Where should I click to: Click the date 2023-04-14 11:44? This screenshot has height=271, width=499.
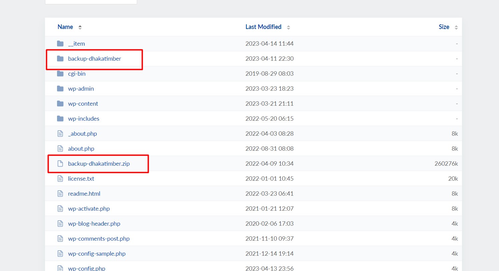[x=270, y=44]
